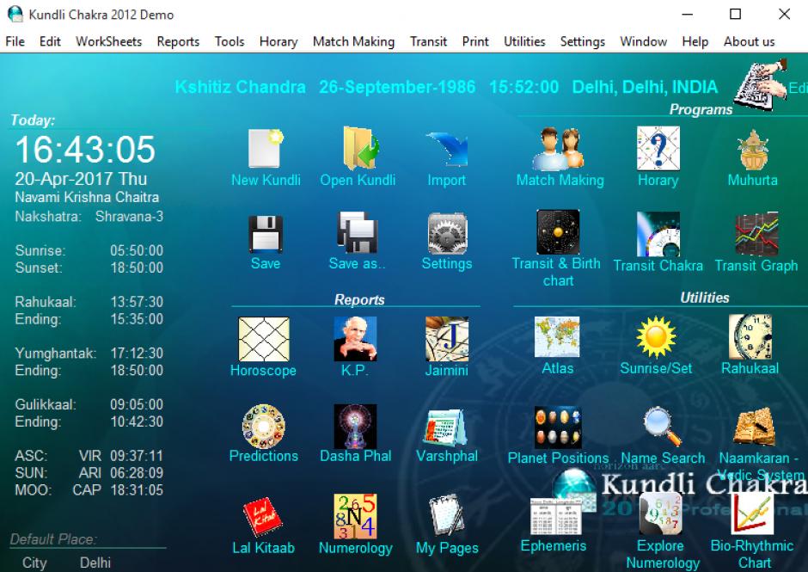Open the Settings menu
The height and width of the screenshot is (572, 808).
coord(583,41)
